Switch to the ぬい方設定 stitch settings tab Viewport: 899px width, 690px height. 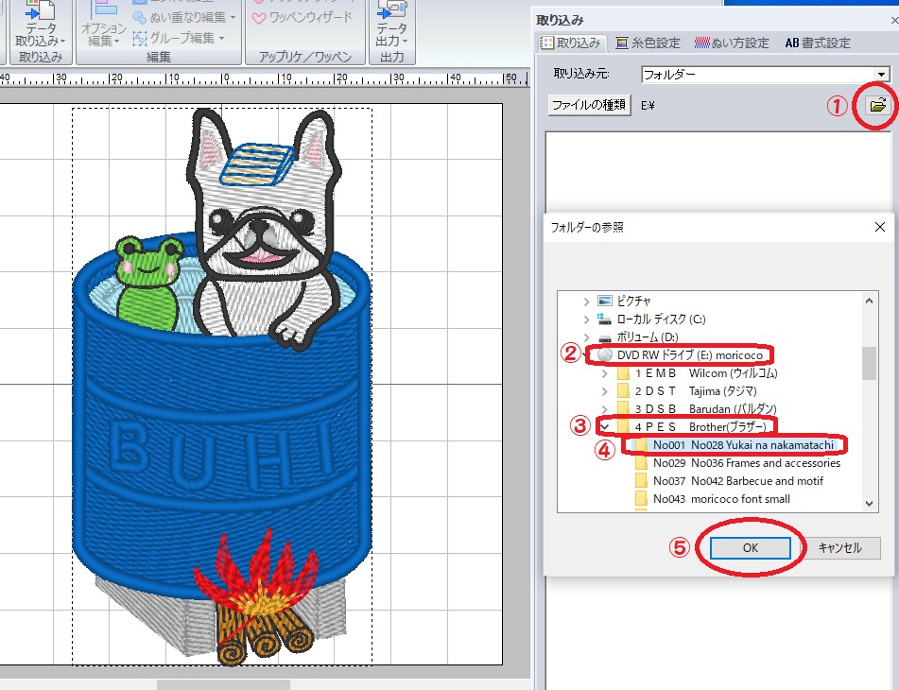click(732, 43)
